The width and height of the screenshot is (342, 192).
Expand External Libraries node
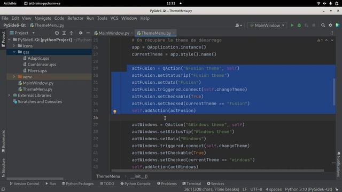[9, 95]
